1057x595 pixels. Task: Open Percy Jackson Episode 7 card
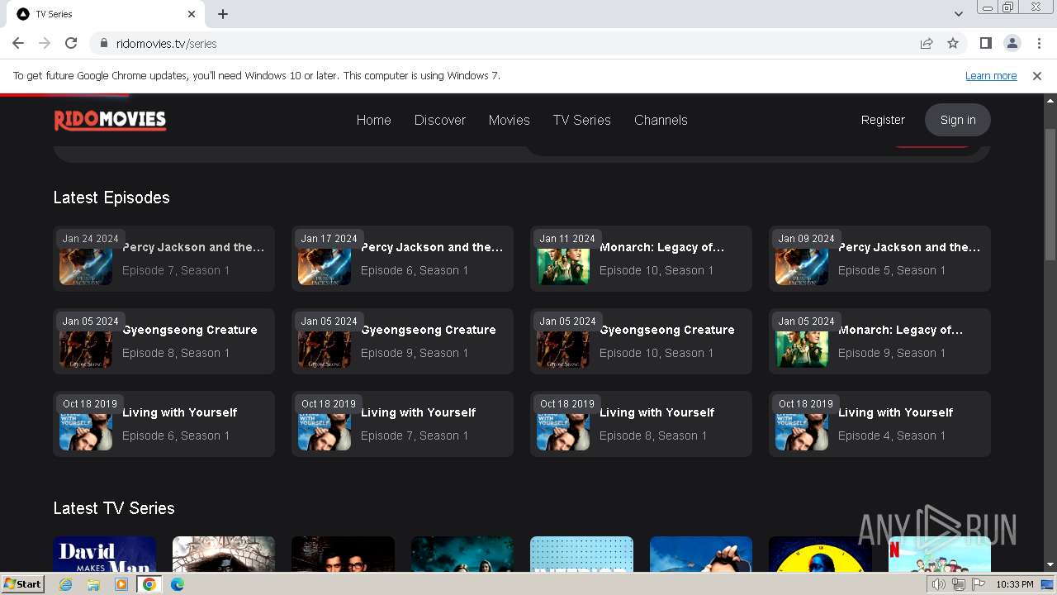pos(164,259)
